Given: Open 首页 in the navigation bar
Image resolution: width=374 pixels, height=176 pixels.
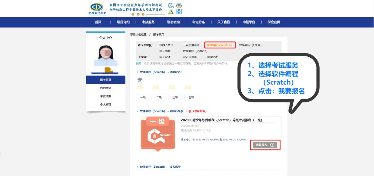Looking at the screenshot, I should click(98, 22).
